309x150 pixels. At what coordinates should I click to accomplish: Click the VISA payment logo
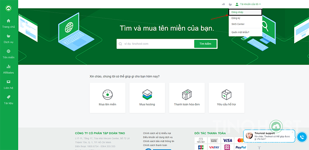click(x=227, y=141)
